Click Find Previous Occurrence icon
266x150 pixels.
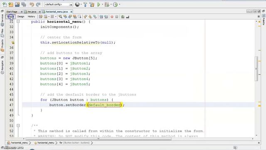65,17
